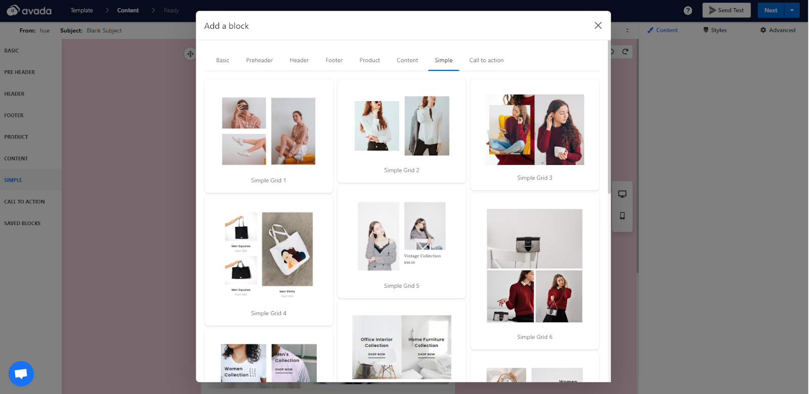Switch to the Product tab

(x=370, y=60)
